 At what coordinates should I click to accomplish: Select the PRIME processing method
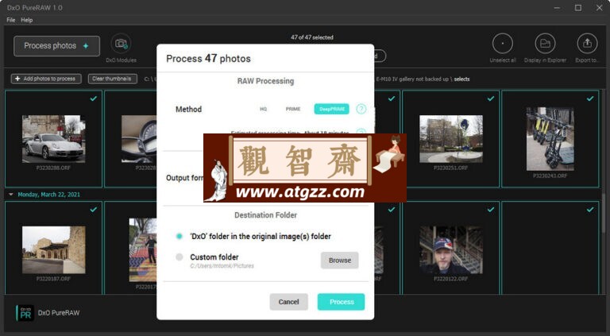pos(293,110)
